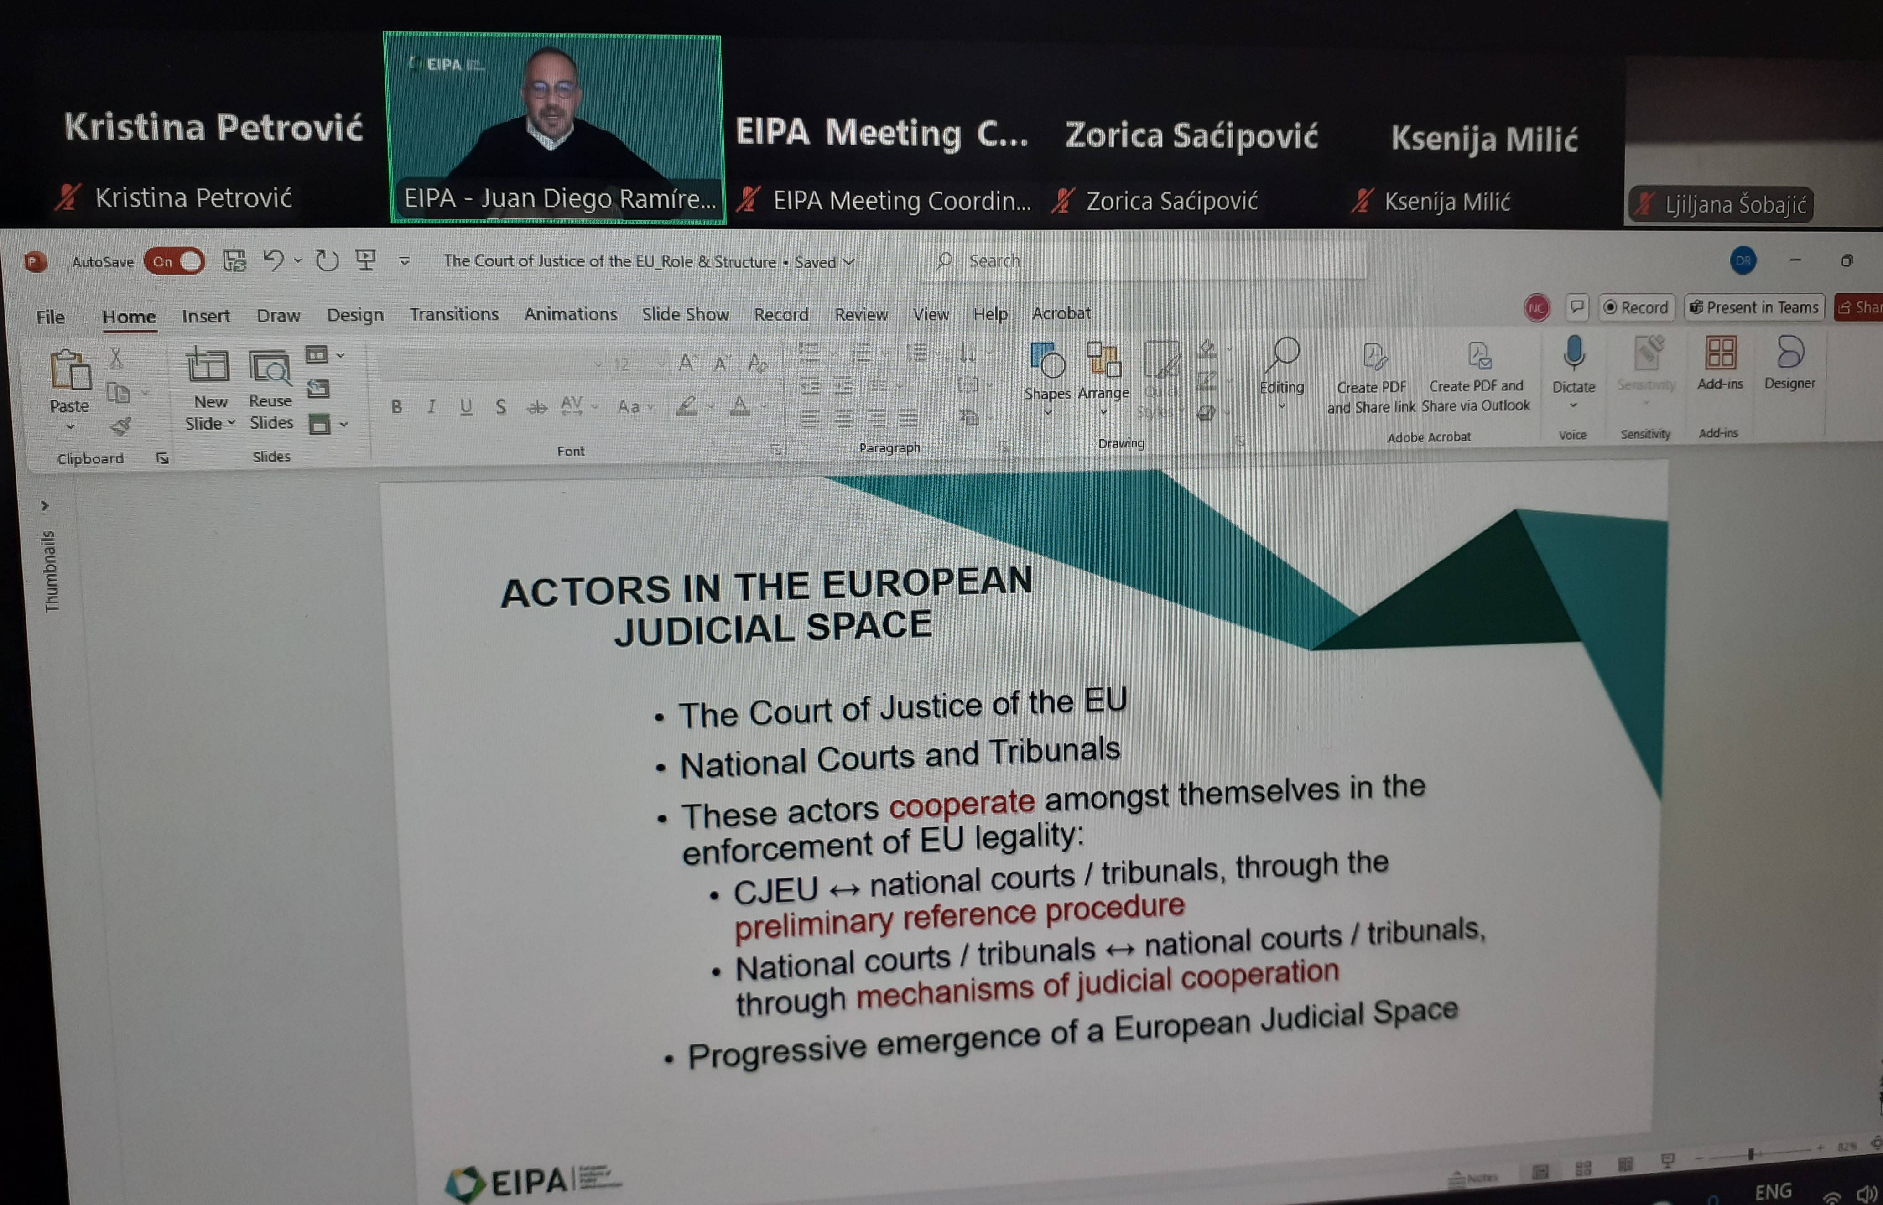1883x1205 pixels.
Task: Toggle Text Shadow formatting
Action: (x=501, y=407)
